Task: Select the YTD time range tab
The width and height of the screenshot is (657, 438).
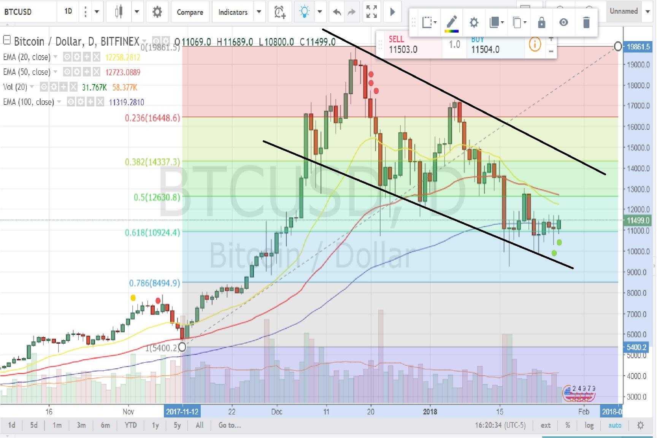Action: [130, 425]
